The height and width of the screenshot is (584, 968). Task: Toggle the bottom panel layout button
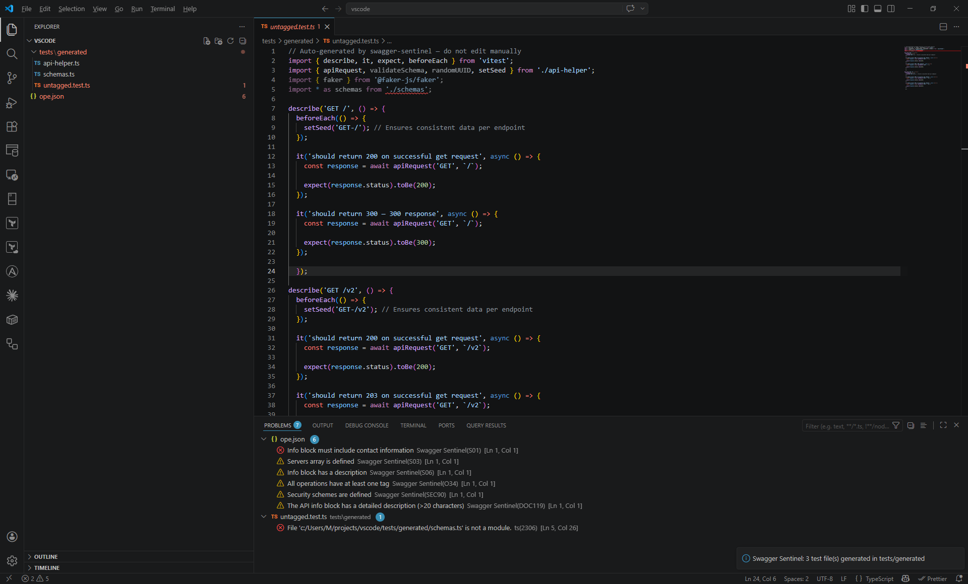878,9
